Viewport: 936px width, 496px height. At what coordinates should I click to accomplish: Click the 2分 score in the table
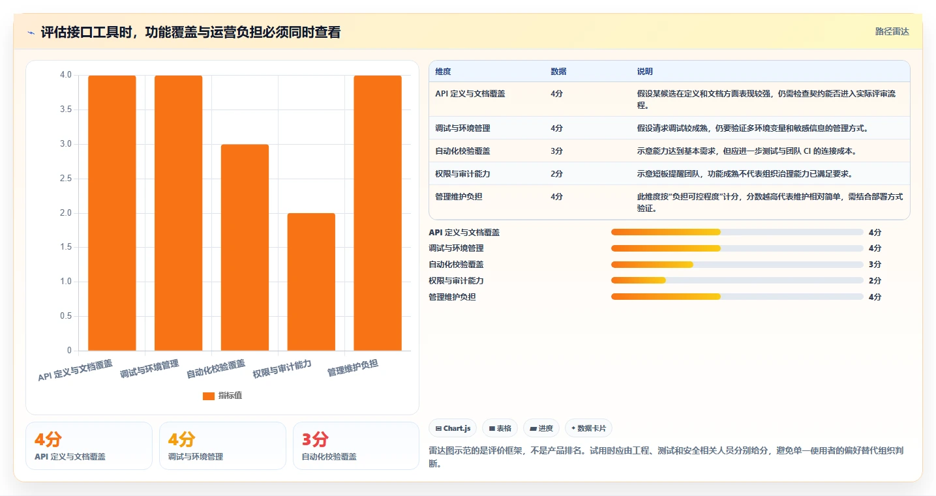(x=556, y=174)
